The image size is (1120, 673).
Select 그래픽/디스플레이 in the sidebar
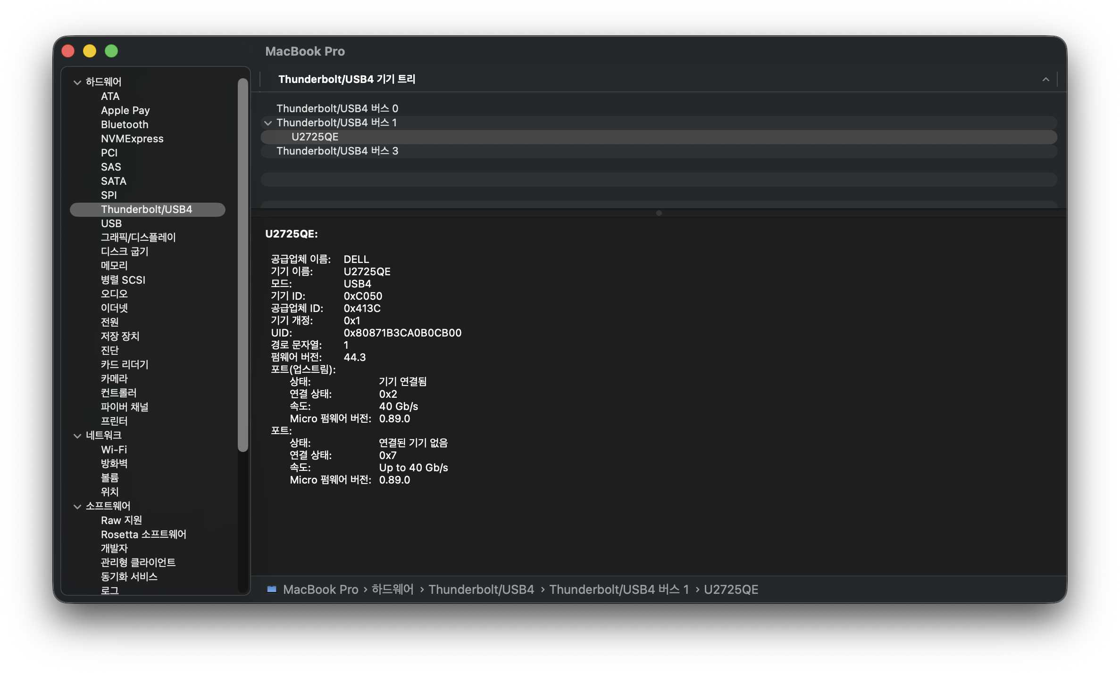point(138,238)
